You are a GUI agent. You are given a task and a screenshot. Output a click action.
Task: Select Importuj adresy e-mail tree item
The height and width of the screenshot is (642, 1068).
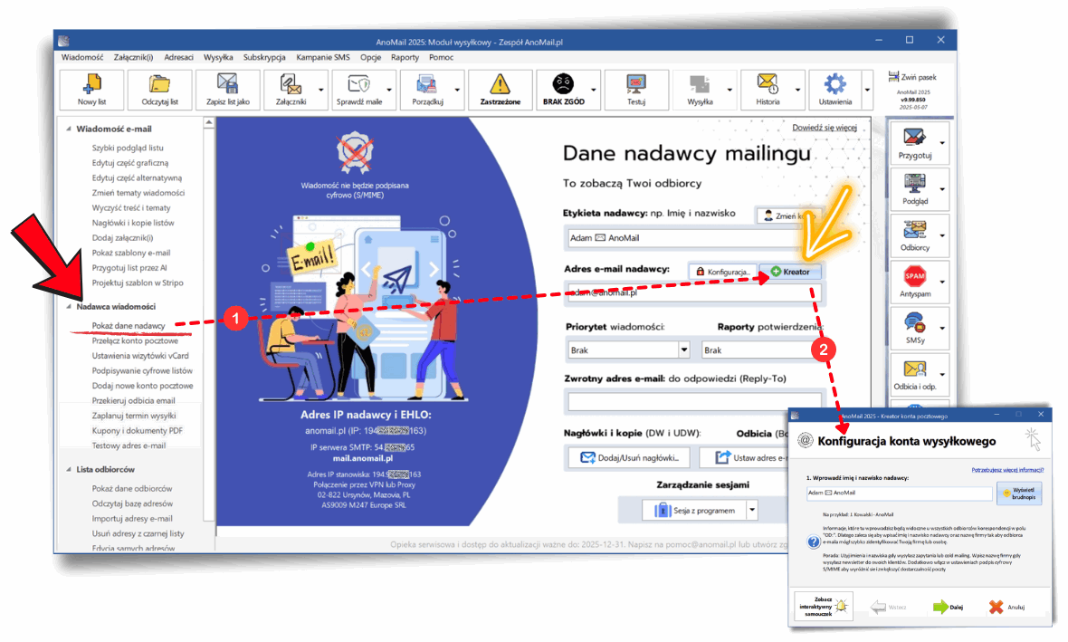[132, 519]
